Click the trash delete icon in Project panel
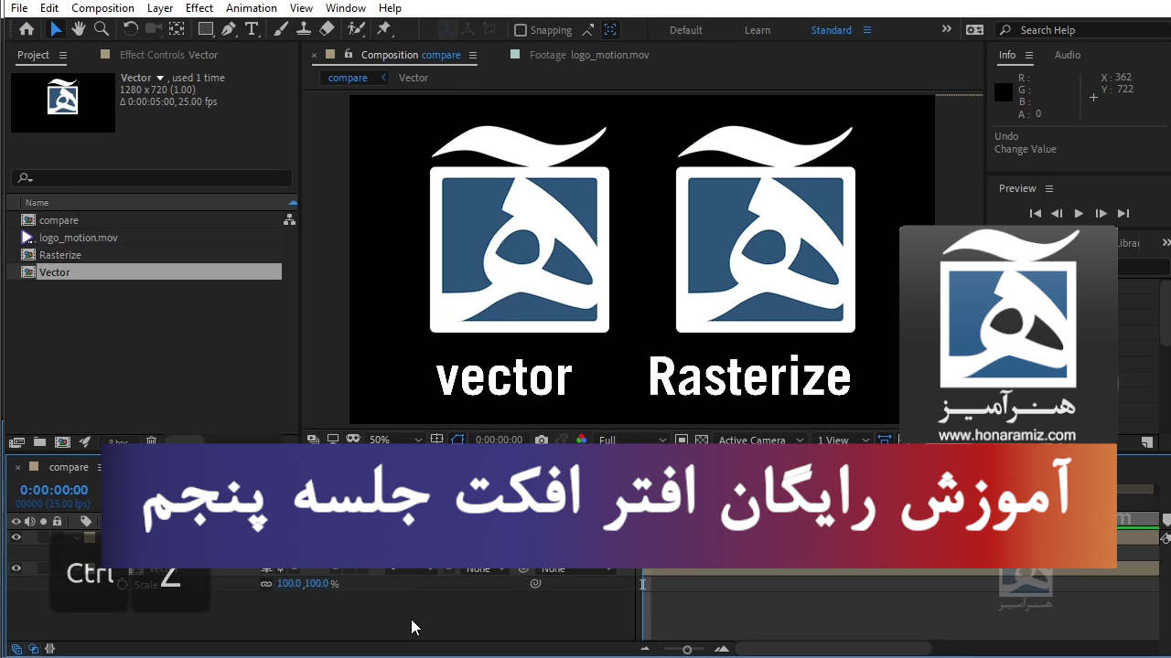The image size is (1171, 658). pos(152,441)
